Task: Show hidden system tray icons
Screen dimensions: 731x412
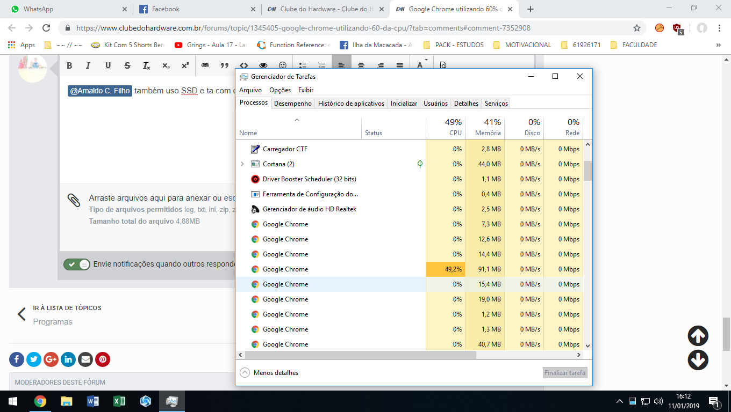Action: pyautogui.click(x=620, y=401)
